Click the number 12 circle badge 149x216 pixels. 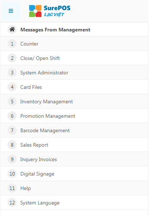[12, 203]
